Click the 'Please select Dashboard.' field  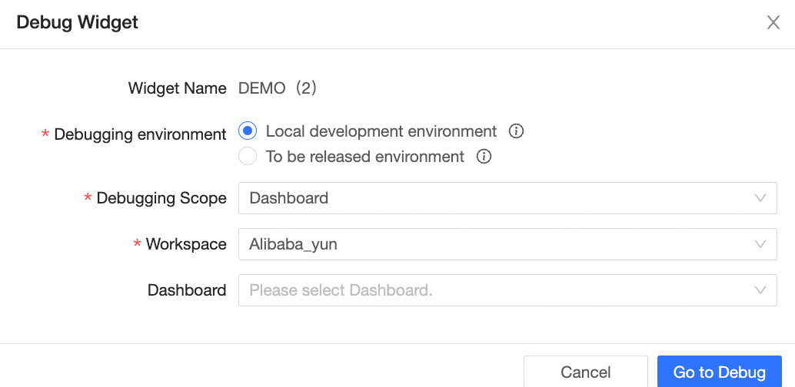coord(492,290)
